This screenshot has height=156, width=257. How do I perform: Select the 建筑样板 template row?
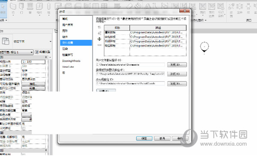[145, 33]
